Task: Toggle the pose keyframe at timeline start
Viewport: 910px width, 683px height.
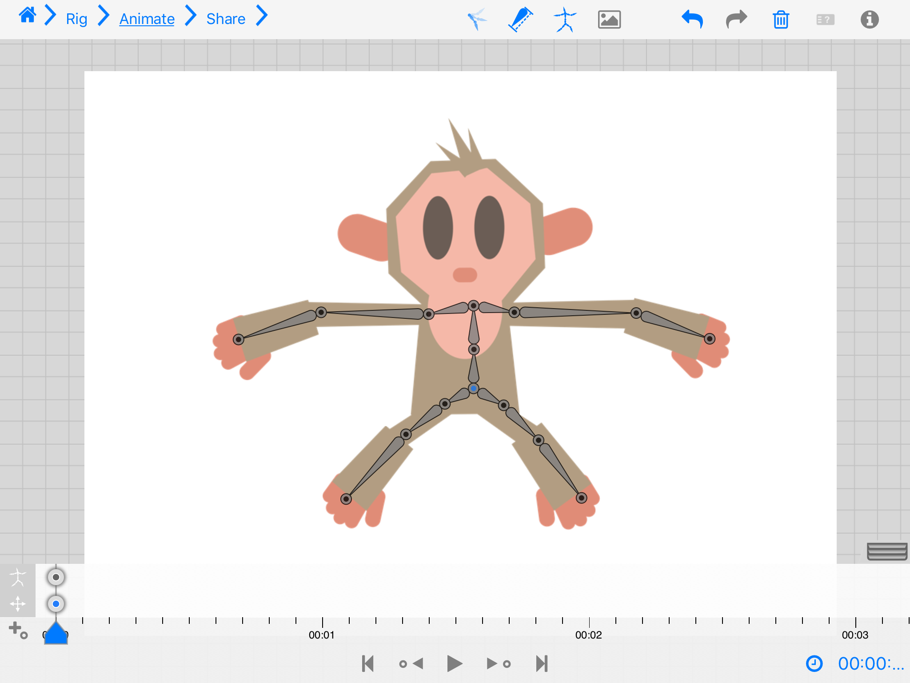Action: tap(56, 577)
